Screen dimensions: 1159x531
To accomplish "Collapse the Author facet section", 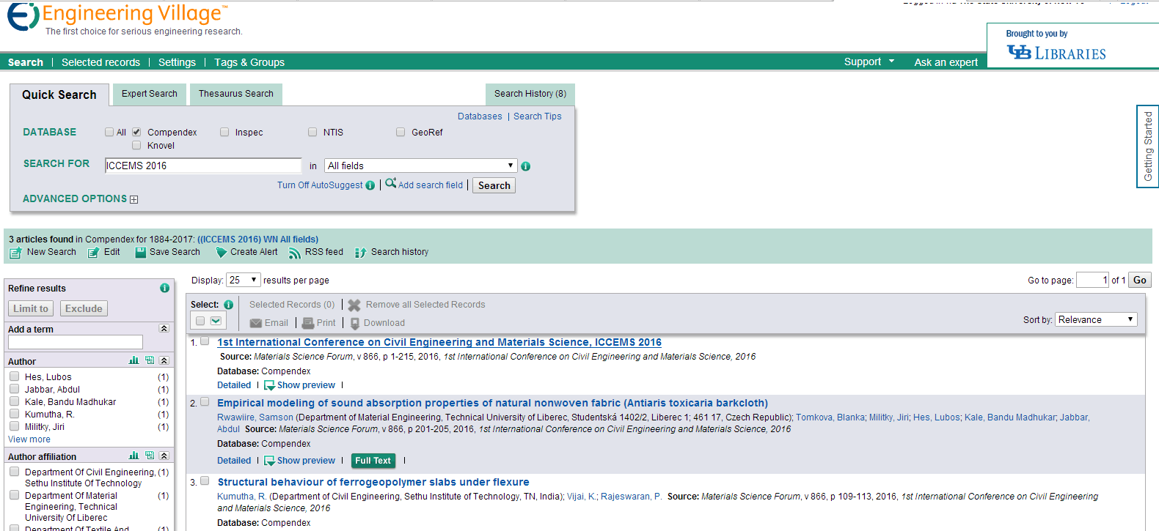I will 164,360.
